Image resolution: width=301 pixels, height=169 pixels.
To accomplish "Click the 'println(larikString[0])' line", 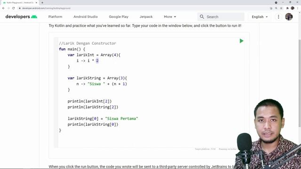I will [x=93, y=124].
